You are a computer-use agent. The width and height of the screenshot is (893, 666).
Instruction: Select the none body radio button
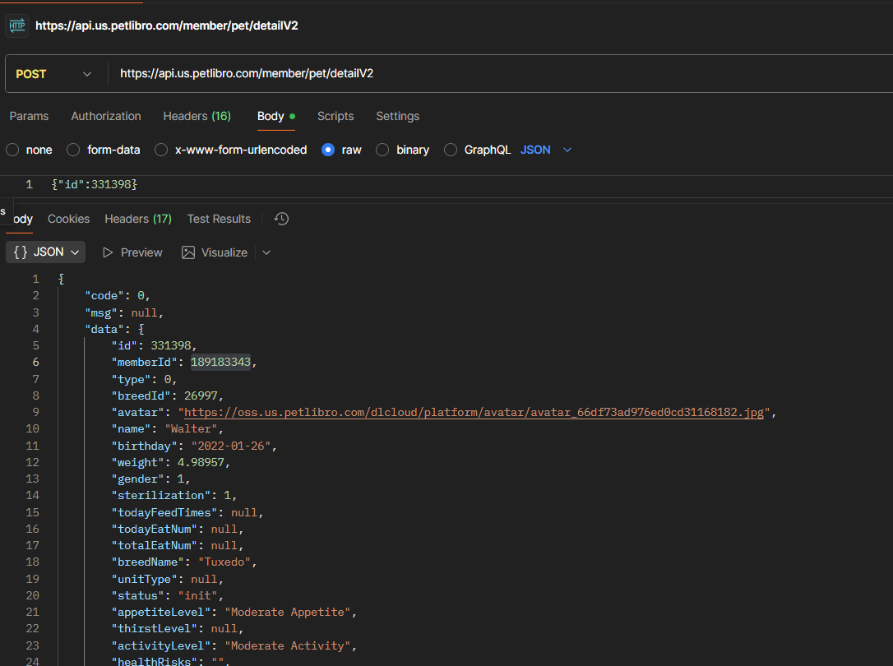pos(12,150)
